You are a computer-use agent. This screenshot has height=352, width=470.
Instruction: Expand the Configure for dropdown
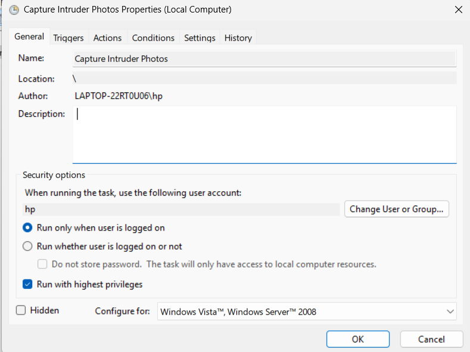(x=307, y=311)
